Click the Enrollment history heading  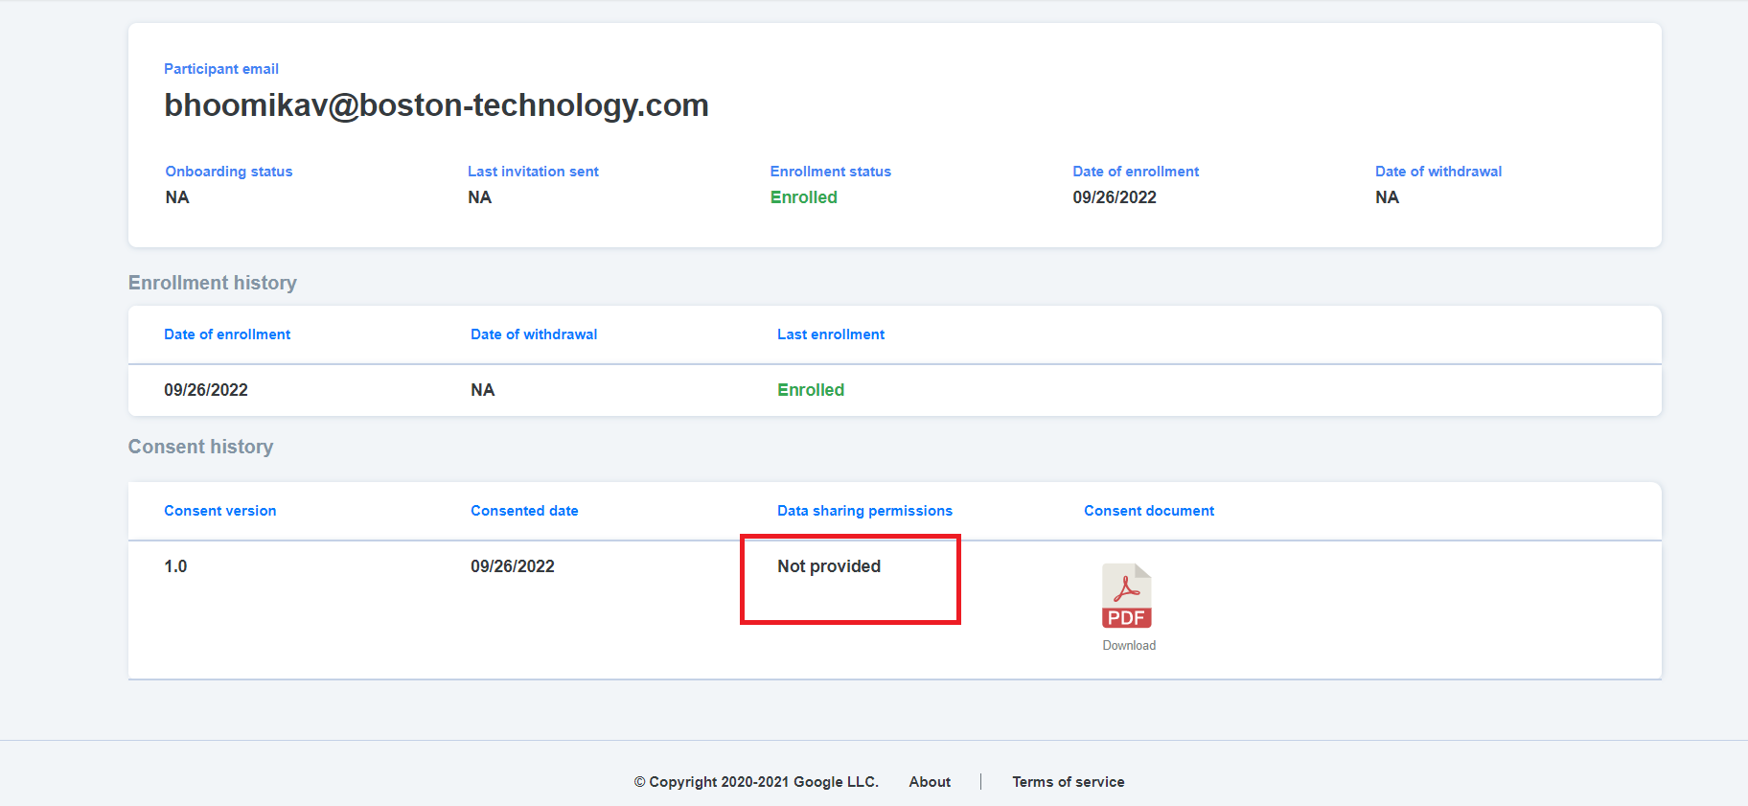pos(213,283)
